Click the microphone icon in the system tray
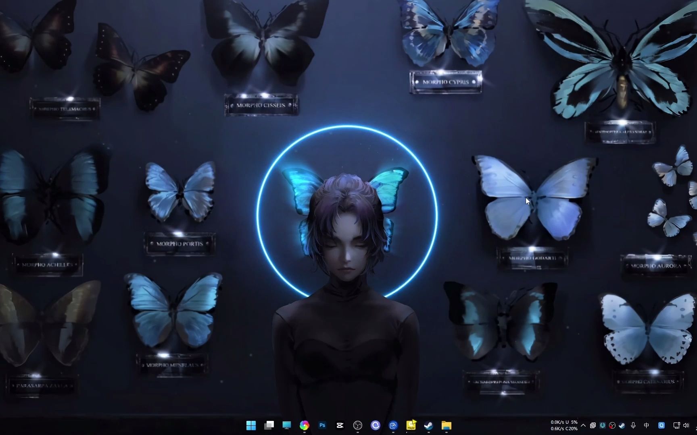Viewport: 697px width, 435px height. (x=633, y=425)
